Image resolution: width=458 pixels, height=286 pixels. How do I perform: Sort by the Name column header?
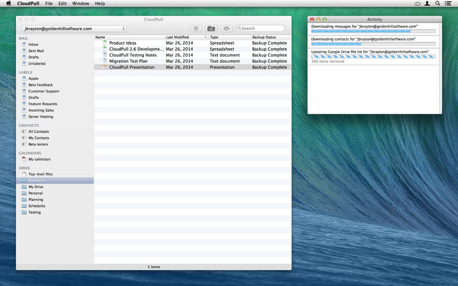point(129,37)
